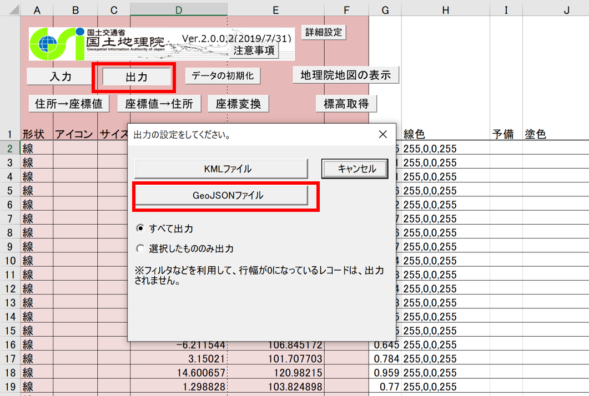The image size is (589, 396).
Task: Select column D header
Action: 179,10
